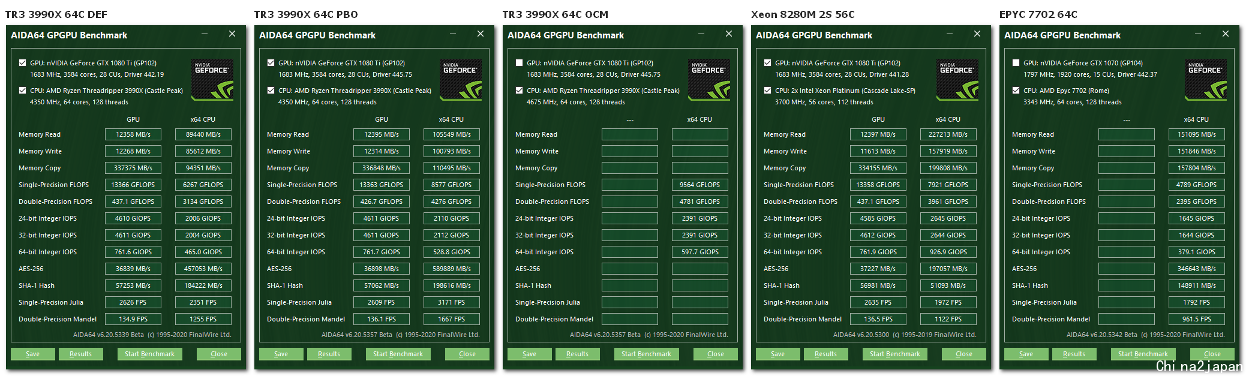Toggle Intel Xeon Platinum CPU checkbox
This screenshot has height=376, width=1246.
(x=768, y=91)
